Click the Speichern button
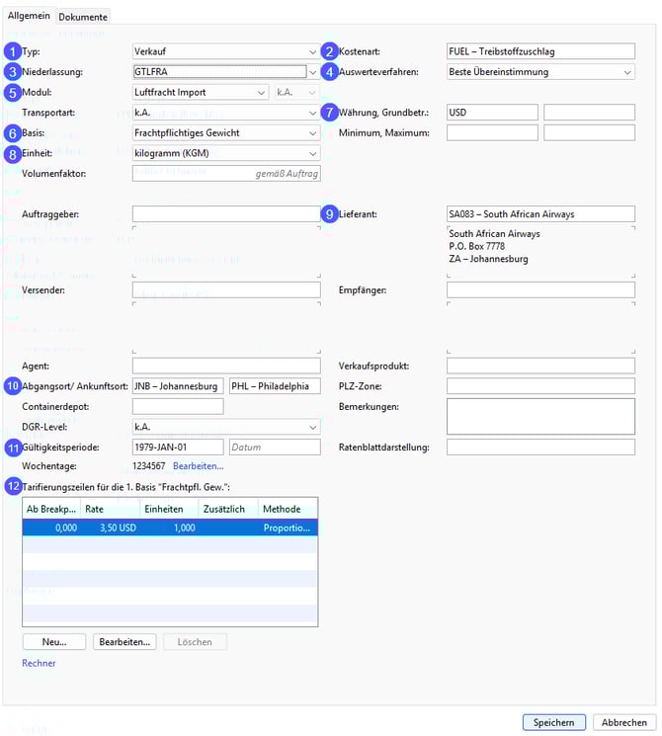Image resolution: width=662 pixels, height=736 pixels. click(x=553, y=722)
